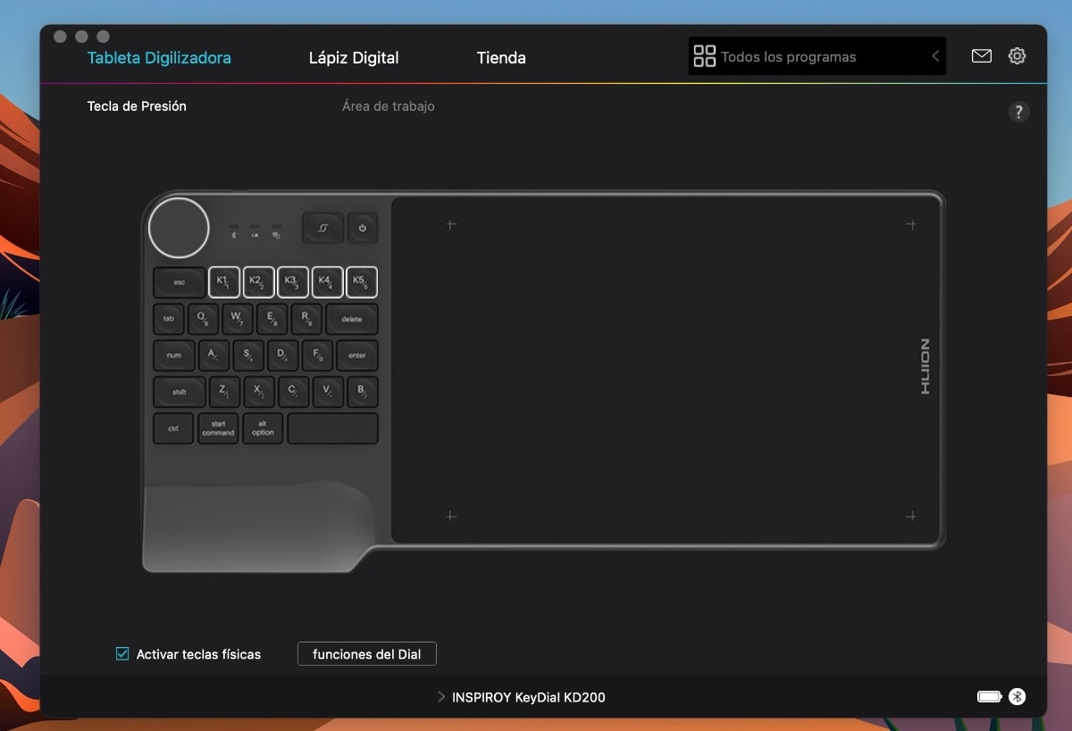Select the power button on the tablet image
1072x731 pixels.
tap(362, 228)
